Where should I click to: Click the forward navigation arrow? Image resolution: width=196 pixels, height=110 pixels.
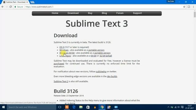pyautogui.click(x=7, y=7)
